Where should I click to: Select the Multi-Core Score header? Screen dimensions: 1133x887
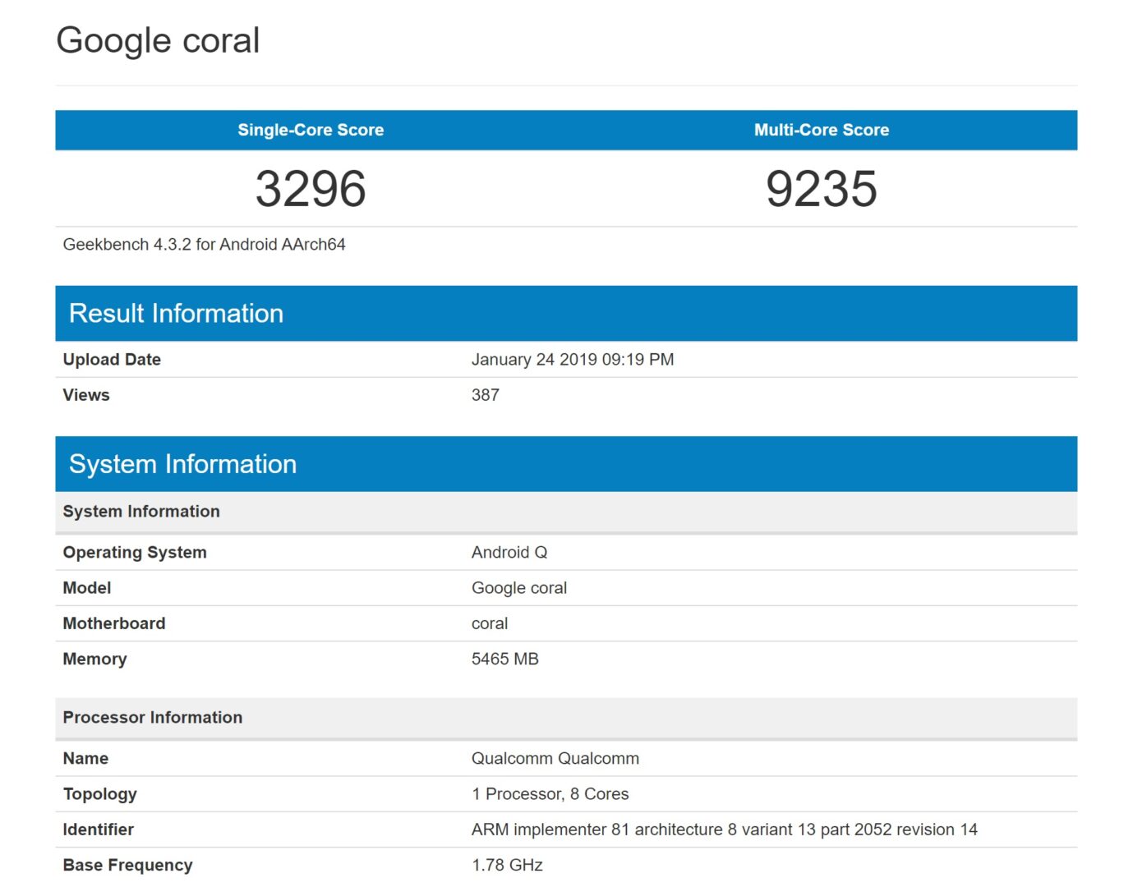coord(821,130)
